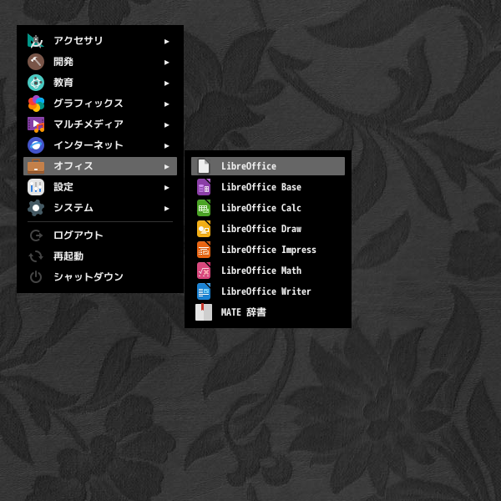
Task: Click the シャットダウン power icon
Action: (36, 277)
